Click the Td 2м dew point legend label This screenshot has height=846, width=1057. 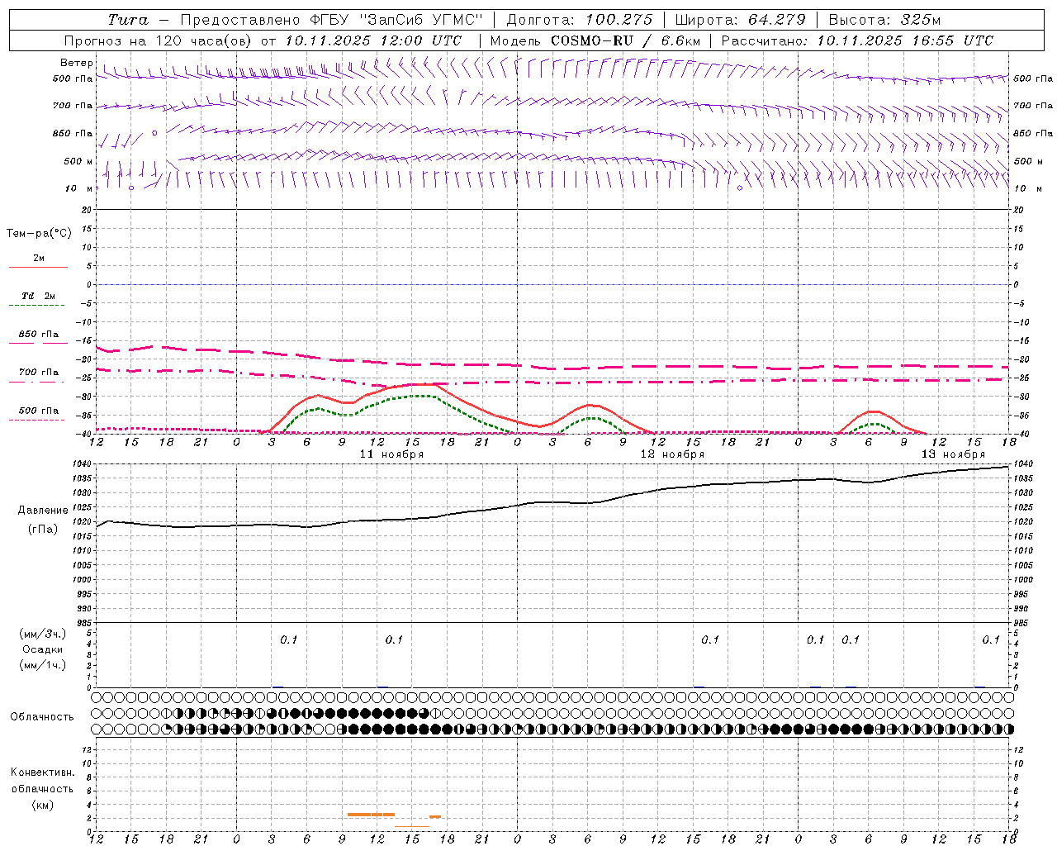coord(39,296)
